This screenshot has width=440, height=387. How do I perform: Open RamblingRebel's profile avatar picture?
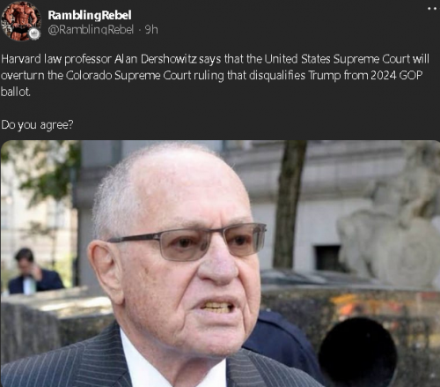(x=21, y=20)
